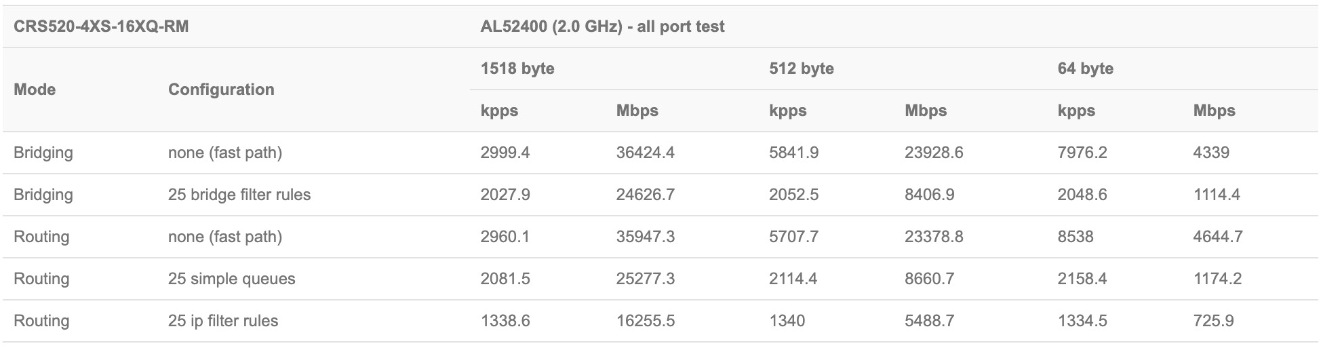Click the kpps subheader under 1518 byte

[499, 111]
